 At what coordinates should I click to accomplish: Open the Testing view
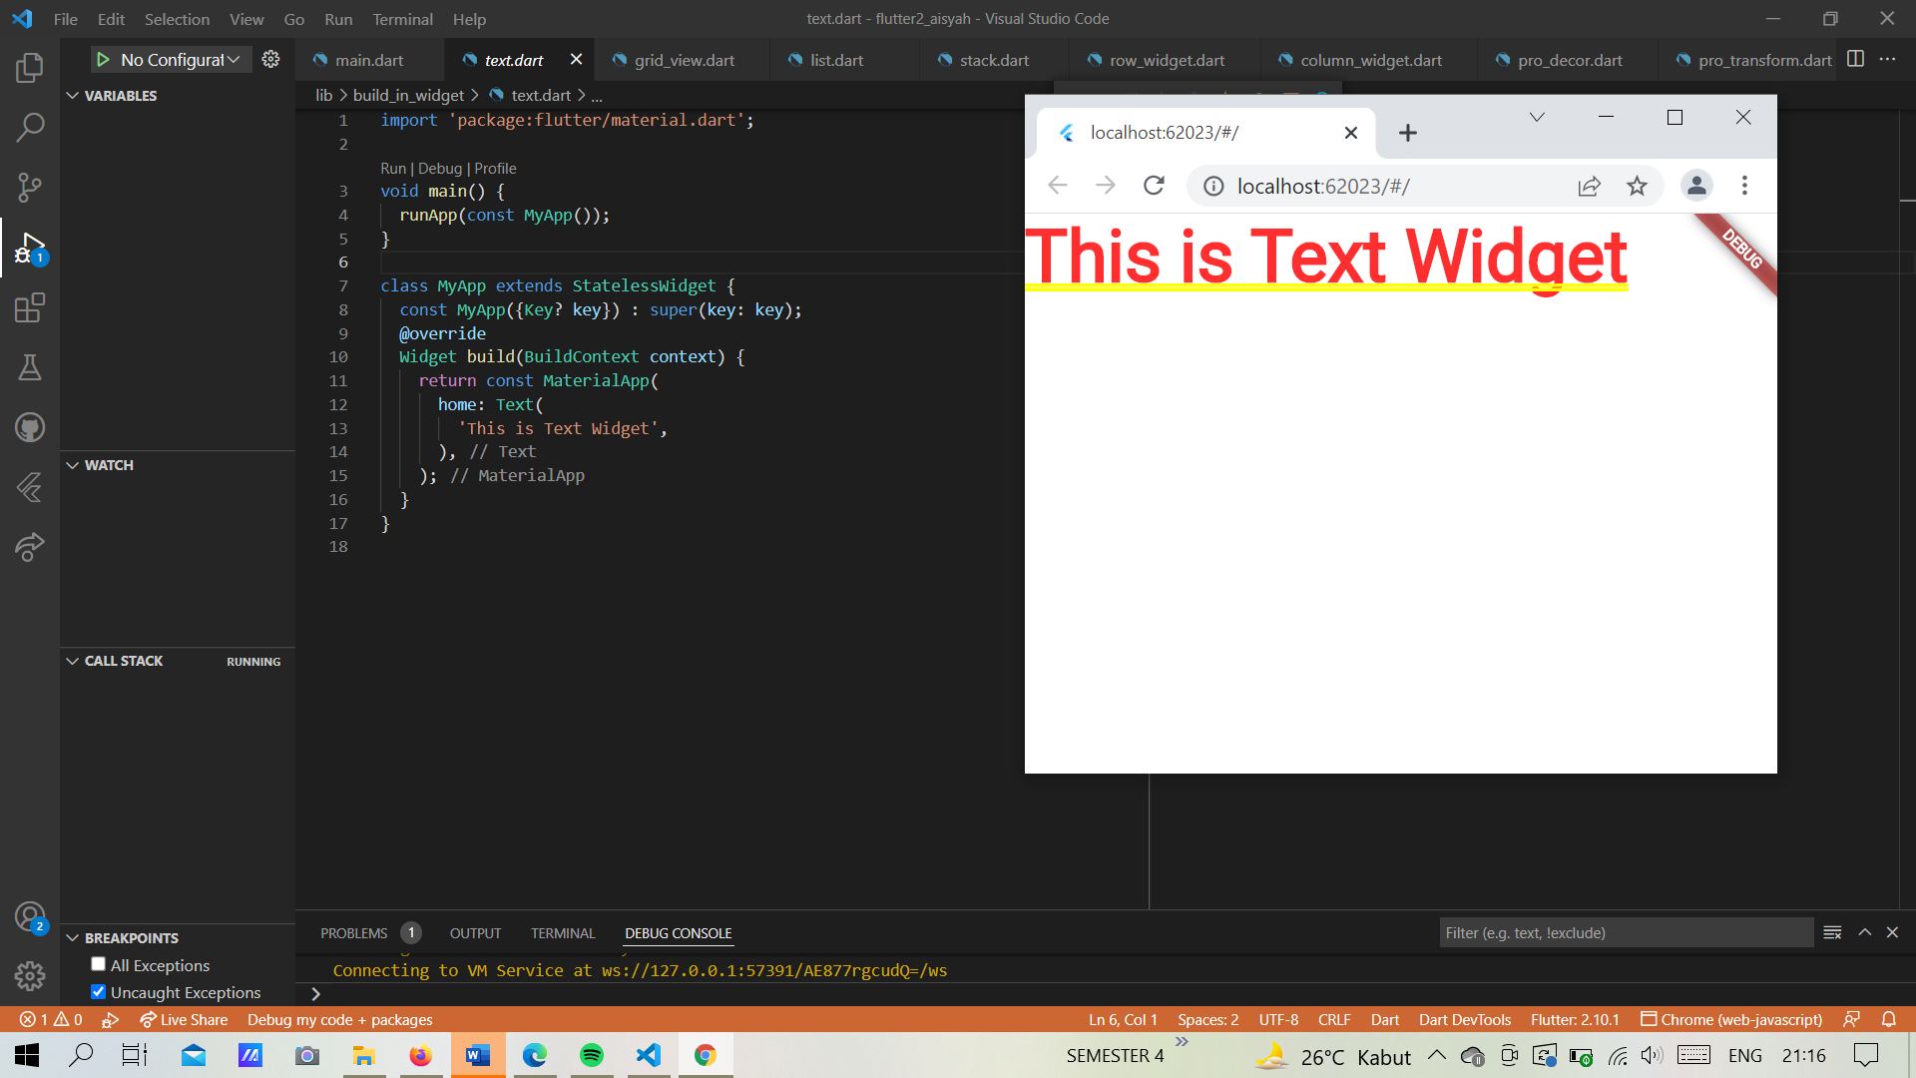[x=30, y=367]
